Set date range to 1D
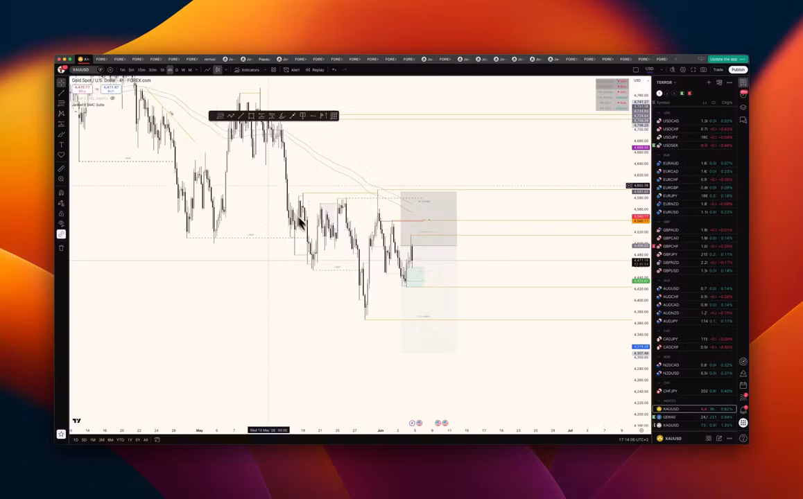The width and height of the screenshot is (803, 499). point(76,439)
